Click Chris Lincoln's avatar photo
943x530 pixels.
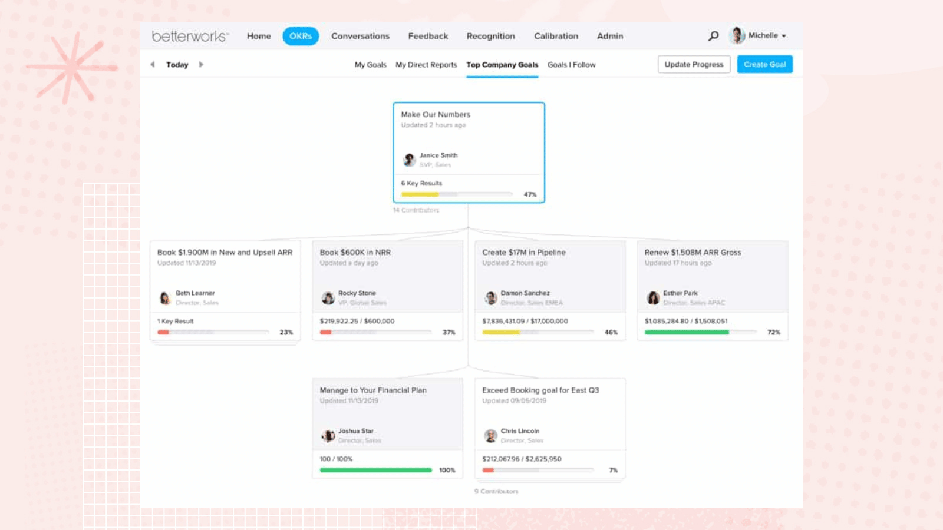pyautogui.click(x=490, y=435)
